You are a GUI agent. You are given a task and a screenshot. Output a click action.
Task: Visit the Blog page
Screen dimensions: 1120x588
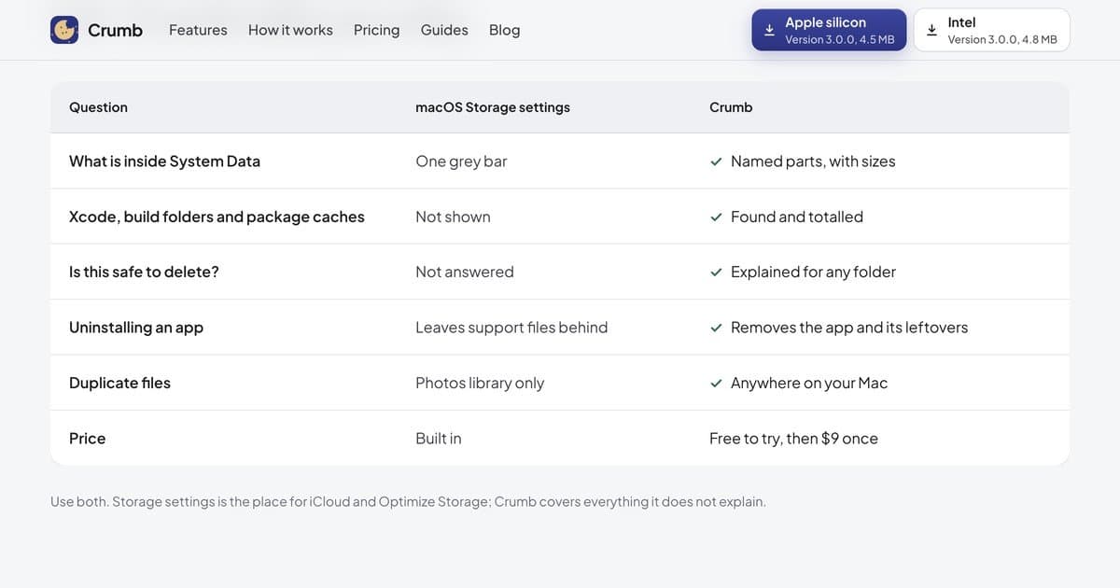[505, 30]
